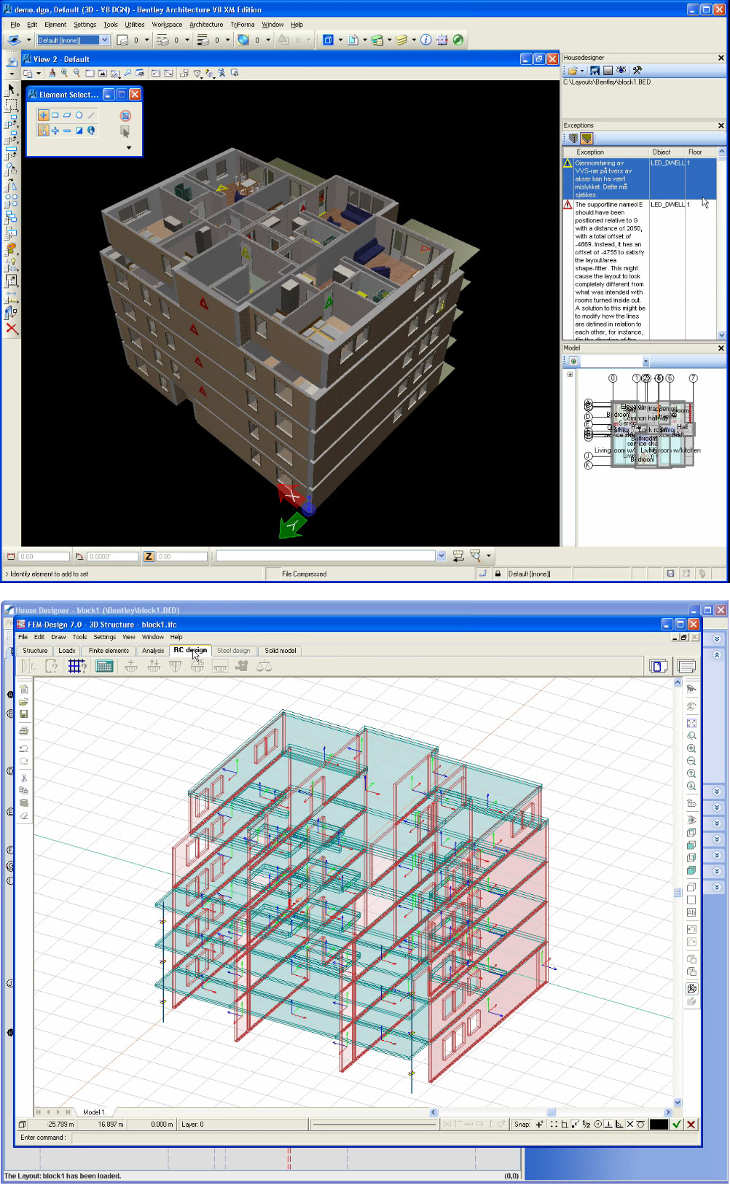Viewport: 730px width, 1185px height.
Task: Click the Update View icon in View 2
Action: (x=52, y=73)
